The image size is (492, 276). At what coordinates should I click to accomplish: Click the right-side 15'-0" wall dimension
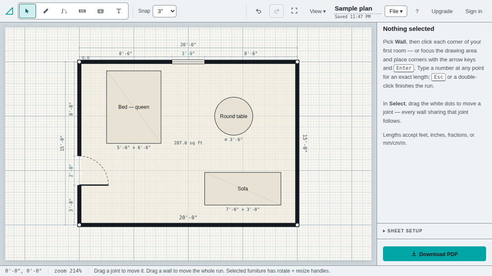(305, 144)
